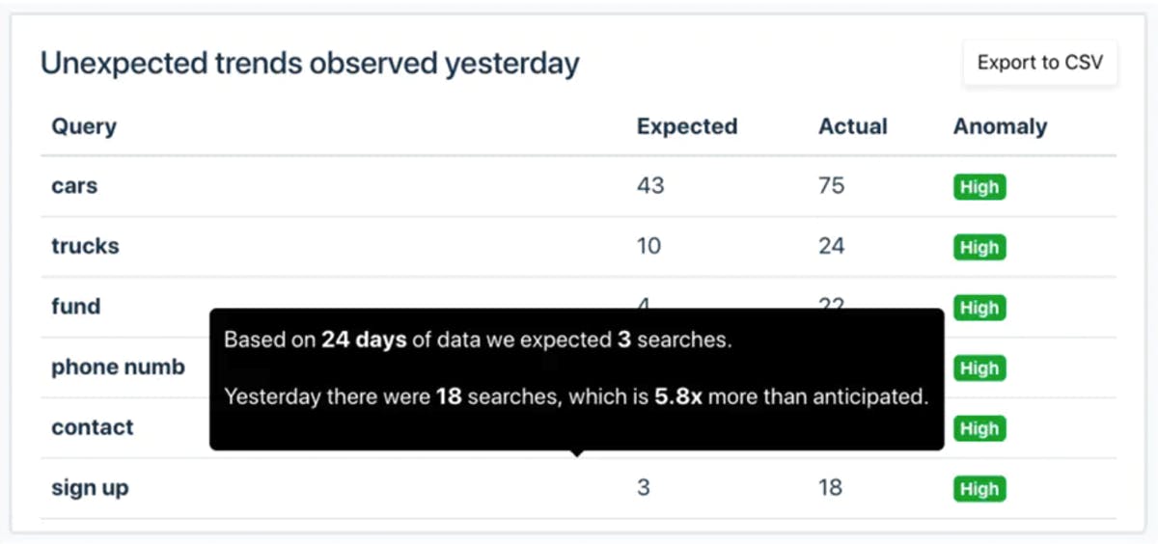
Task: Click the expected value 43 for cars
Action: (x=650, y=185)
